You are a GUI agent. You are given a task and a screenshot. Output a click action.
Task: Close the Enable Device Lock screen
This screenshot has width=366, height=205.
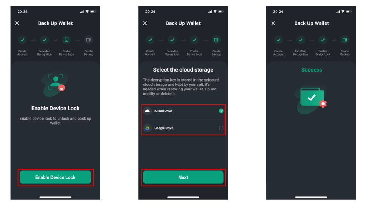point(17,23)
